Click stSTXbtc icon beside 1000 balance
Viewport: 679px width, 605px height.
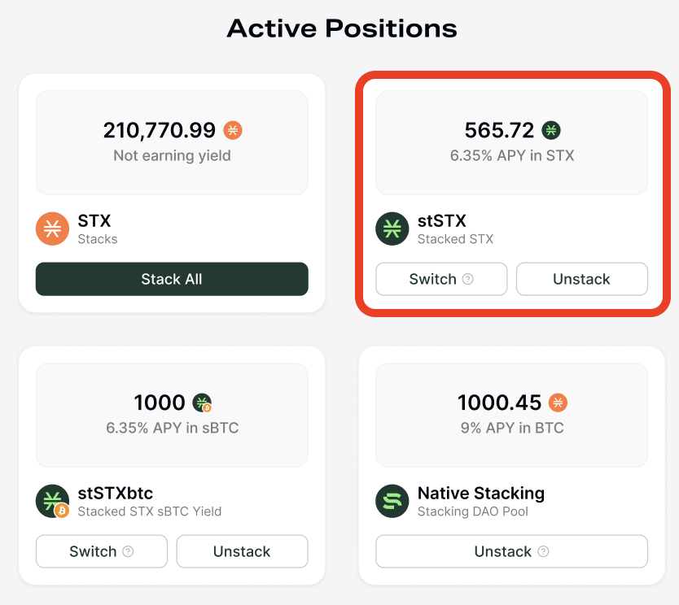(x=202, y=403)
